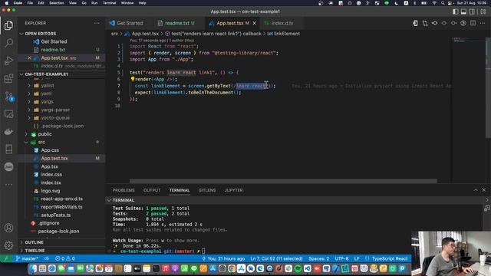491x276 pixels.
Task: Close the App.test.tsx editor tab
Action: (254, 23)
